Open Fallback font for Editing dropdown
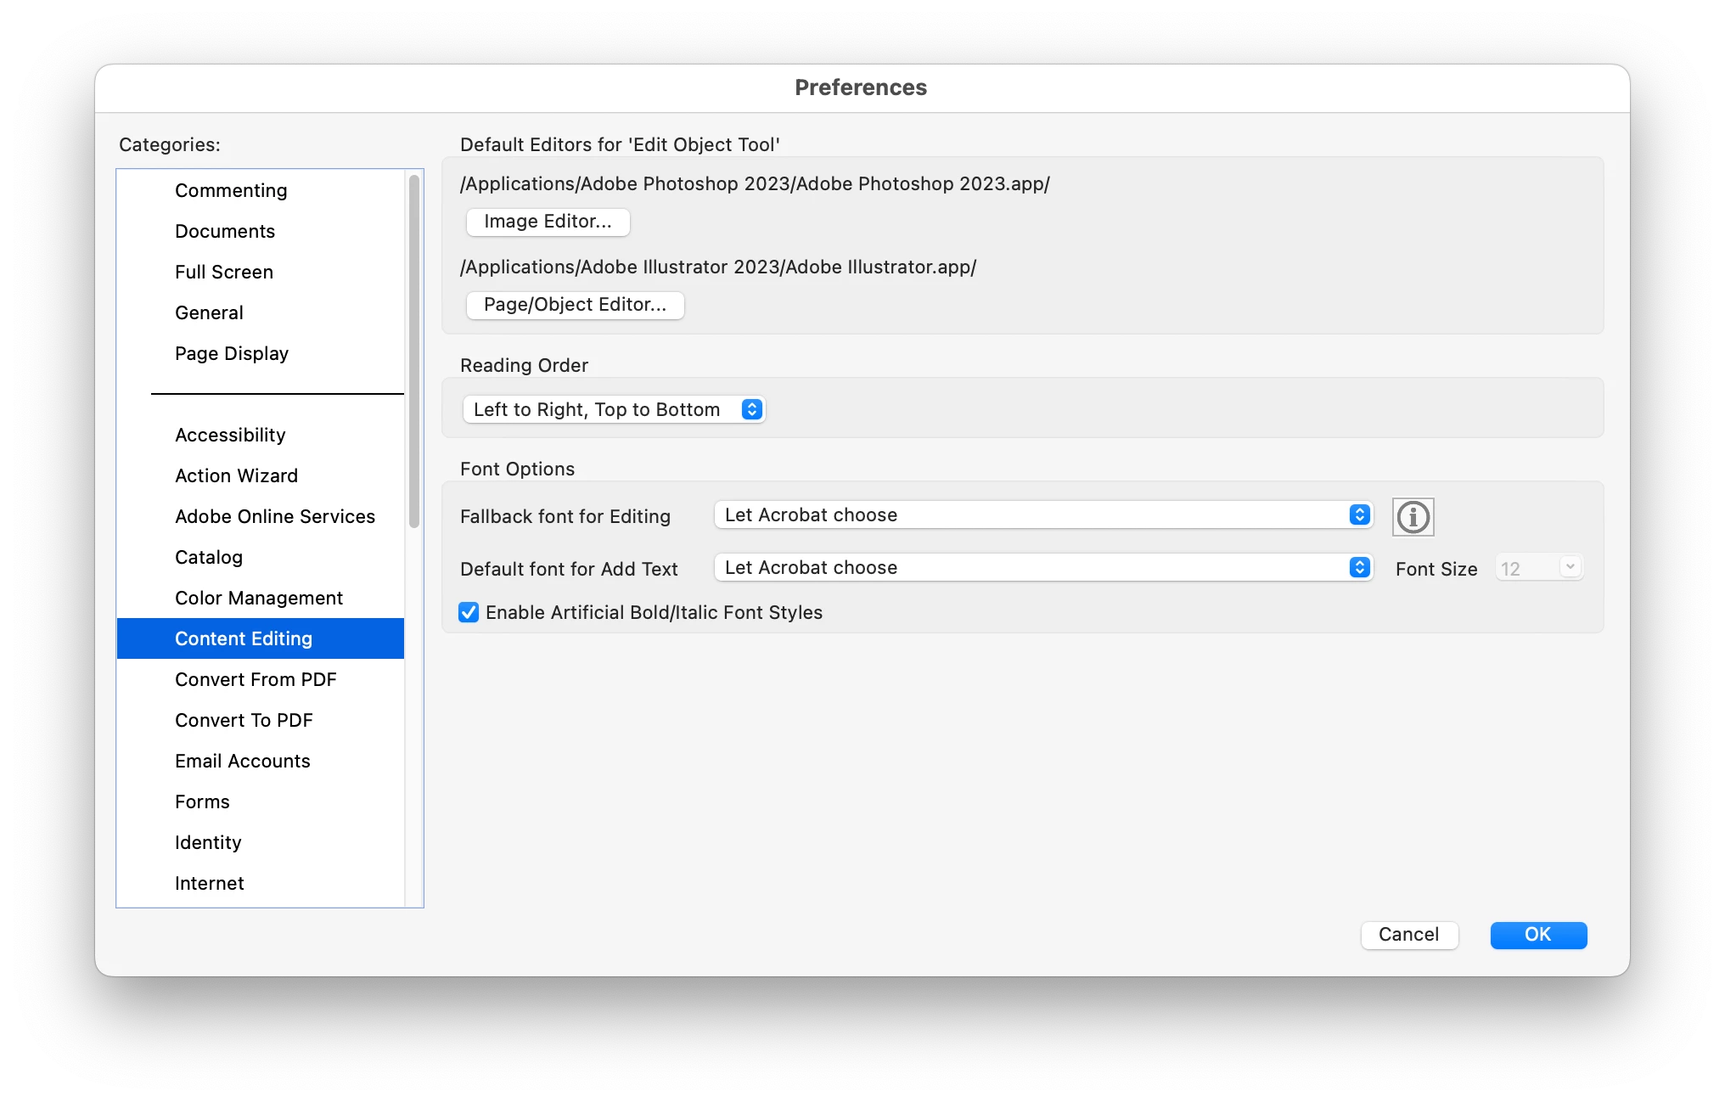This screenshot has width=1725, height=1102. point(1043,515)
